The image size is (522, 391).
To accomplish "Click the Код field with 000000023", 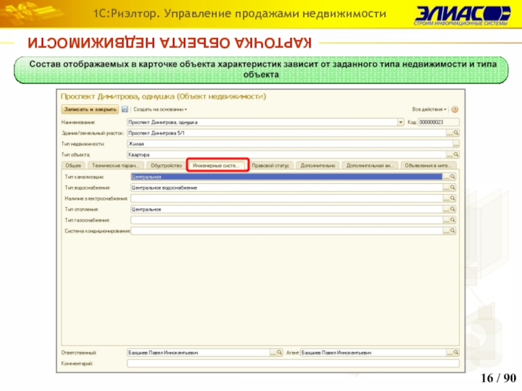I will click(438, 122).
